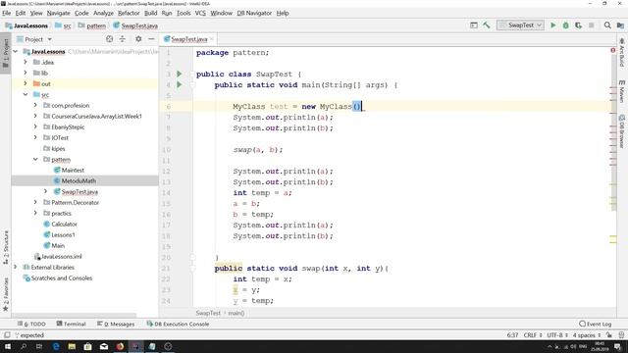Collapse the src folder

click(26, 95)
